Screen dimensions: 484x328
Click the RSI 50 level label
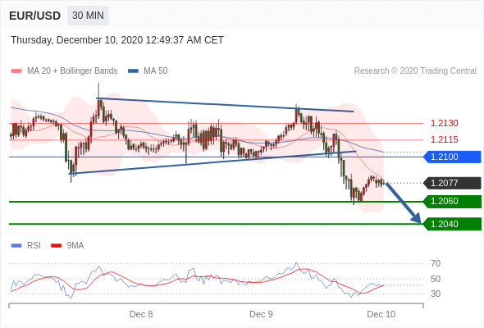[x=436, y=280]
